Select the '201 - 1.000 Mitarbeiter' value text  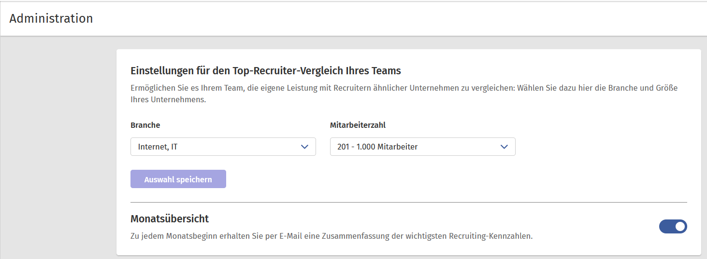click(377, 147)
